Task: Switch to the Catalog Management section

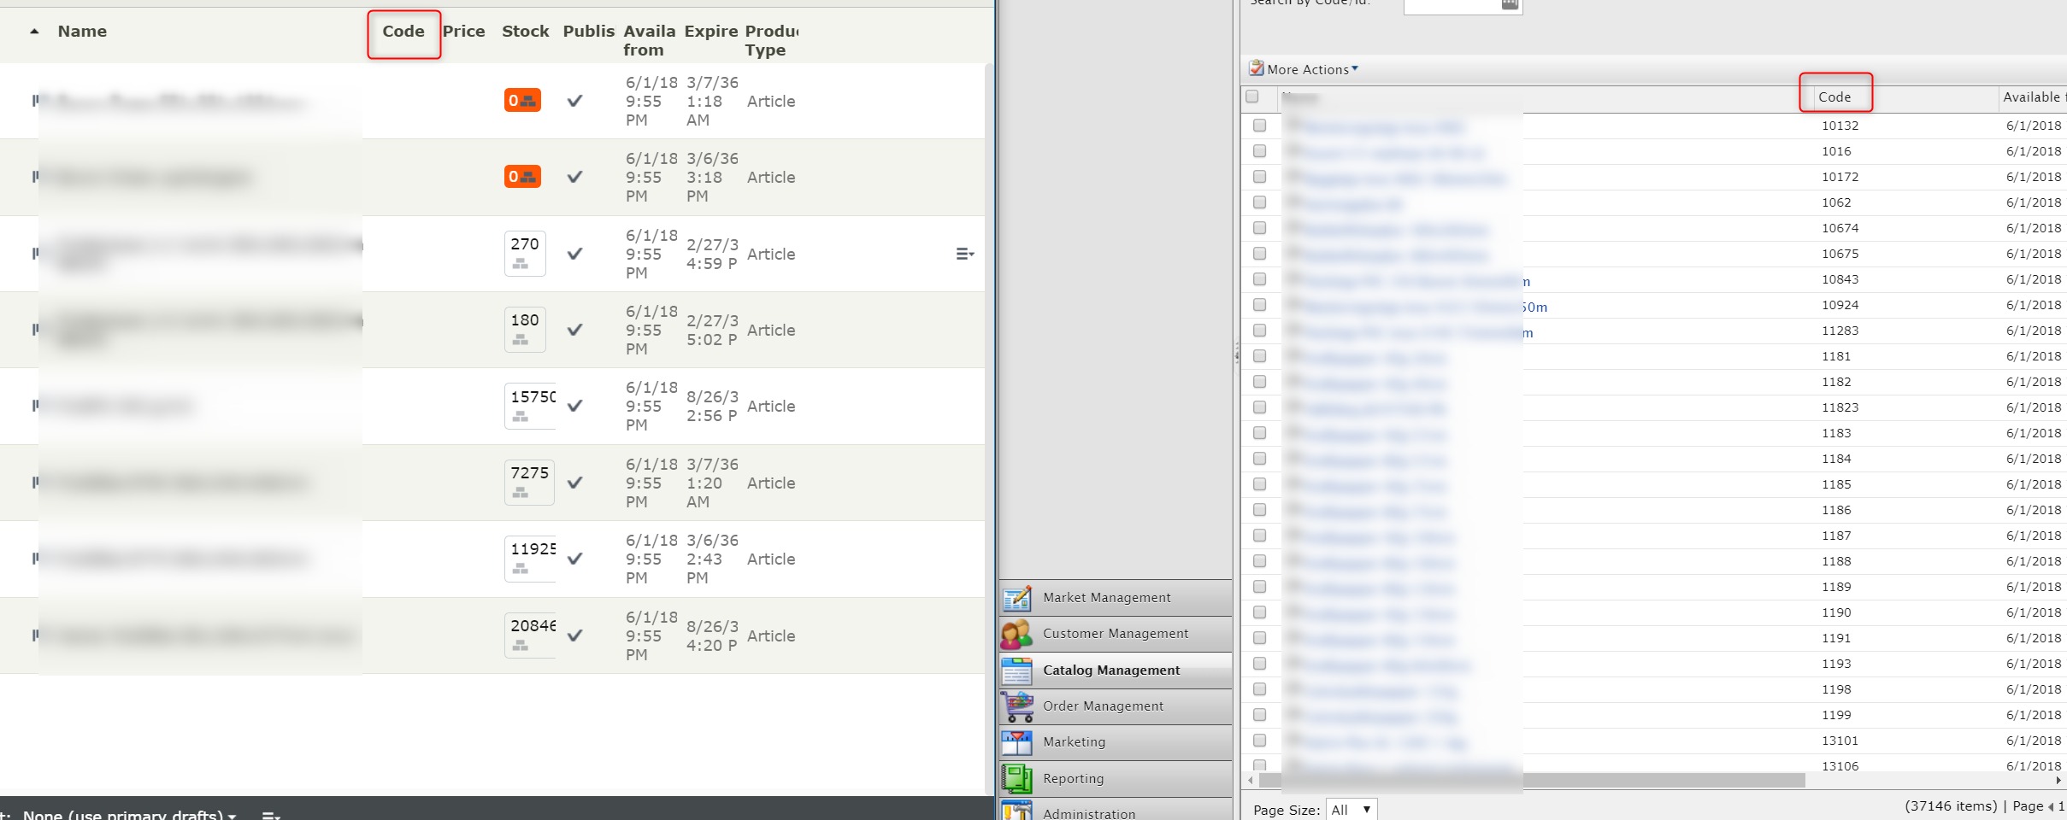Action: coord(1110,671)
